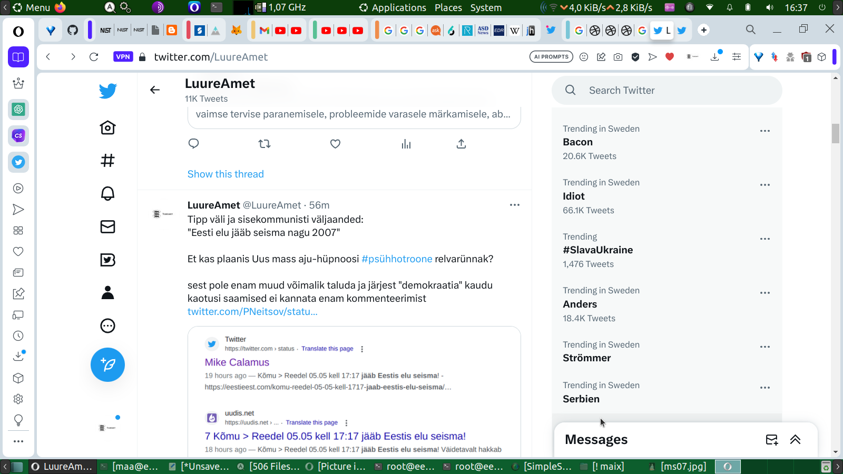843x474 pixels.
Task: Switch to the Wikipedia tab
Action: [x=515, y=31]
